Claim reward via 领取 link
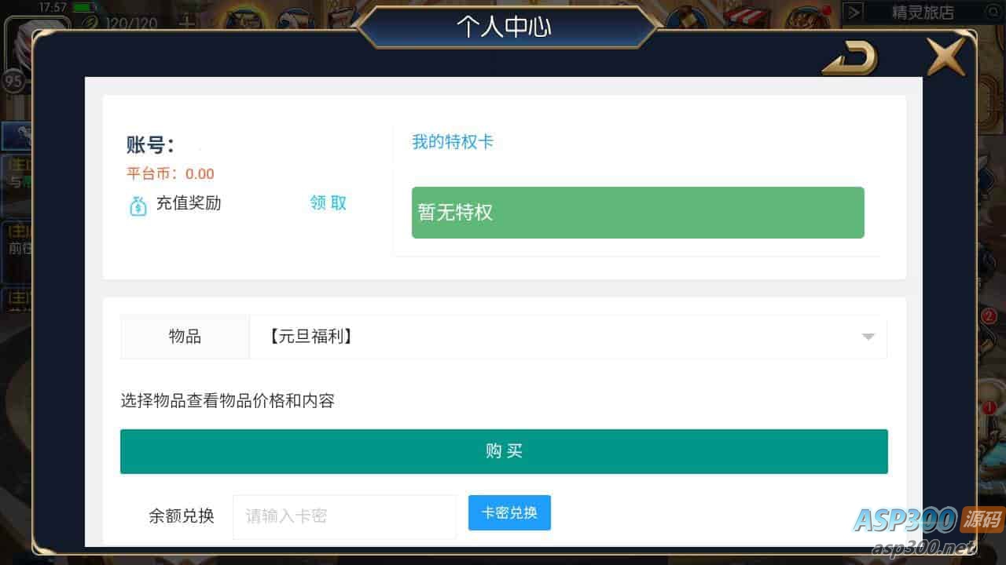 329,203
